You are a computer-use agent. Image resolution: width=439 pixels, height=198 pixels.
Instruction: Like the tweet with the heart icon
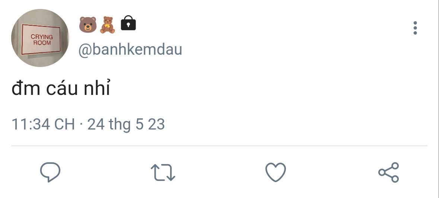[x=276, y=173]
